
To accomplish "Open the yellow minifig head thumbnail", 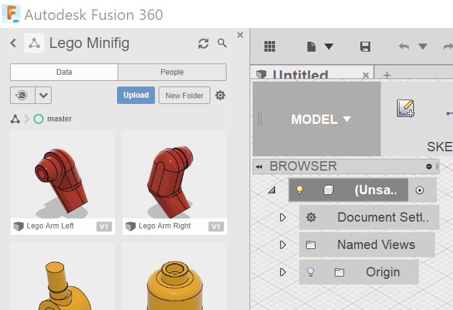I will (174, 276).
